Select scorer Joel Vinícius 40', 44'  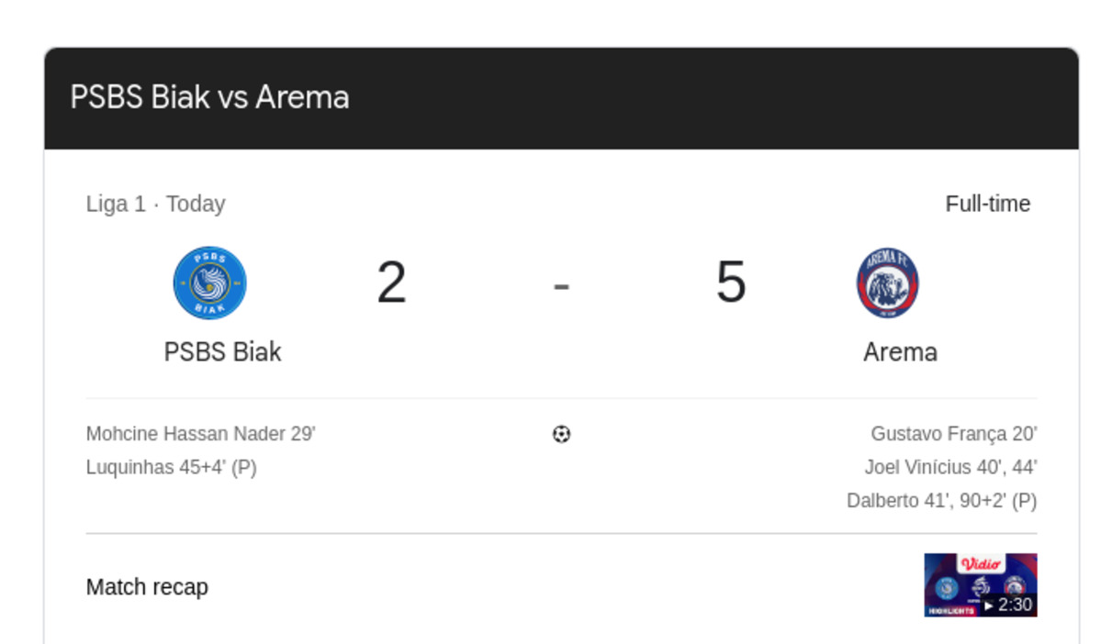[x=950, y=467]
